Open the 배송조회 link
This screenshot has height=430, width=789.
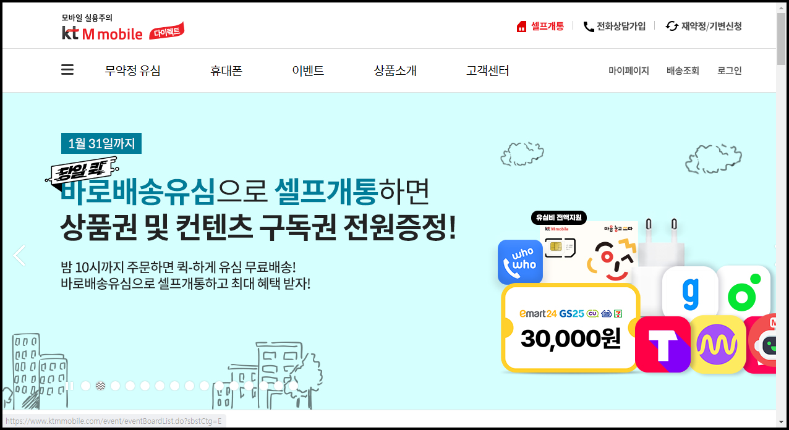(x=683, y=70)
